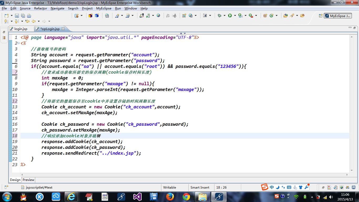Image resolution: width=359 pixels, height=202 pixels.
Task: Open the Navigate menu
Action: [x=58, y=8]
